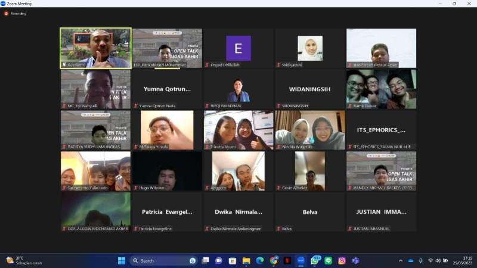Select the Zoom app taskbar icon

click(301, 261)
